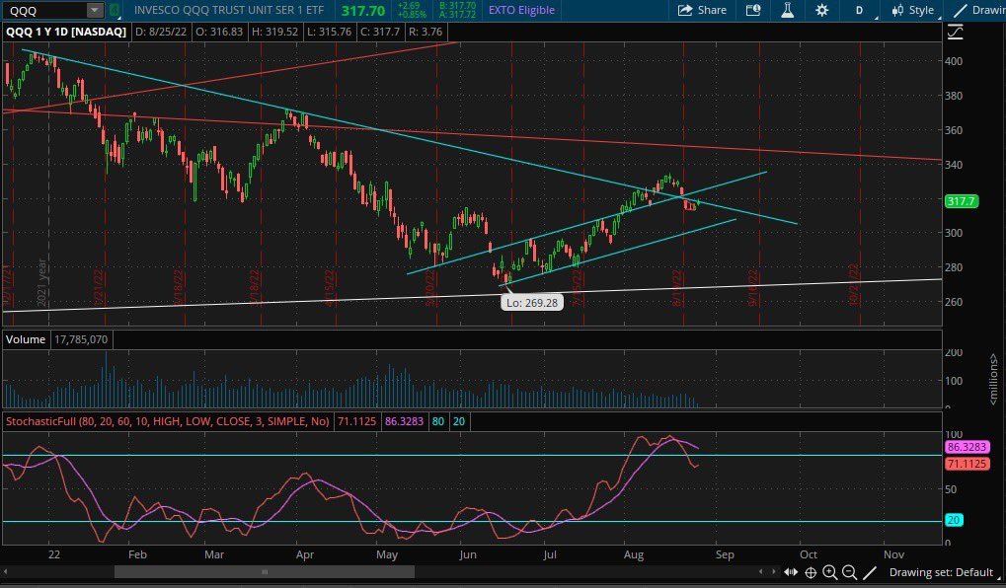Open chart settings gear icon
Screen dimensions: 1006x588
(821, 10)
